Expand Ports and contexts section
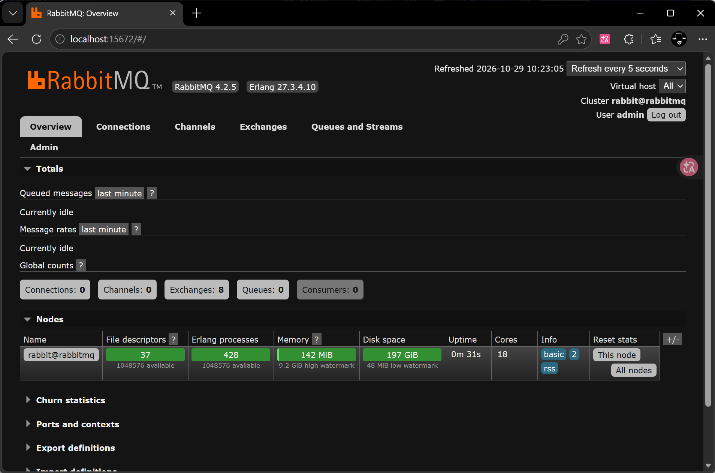The image size is (715, 473). (78, 424)
